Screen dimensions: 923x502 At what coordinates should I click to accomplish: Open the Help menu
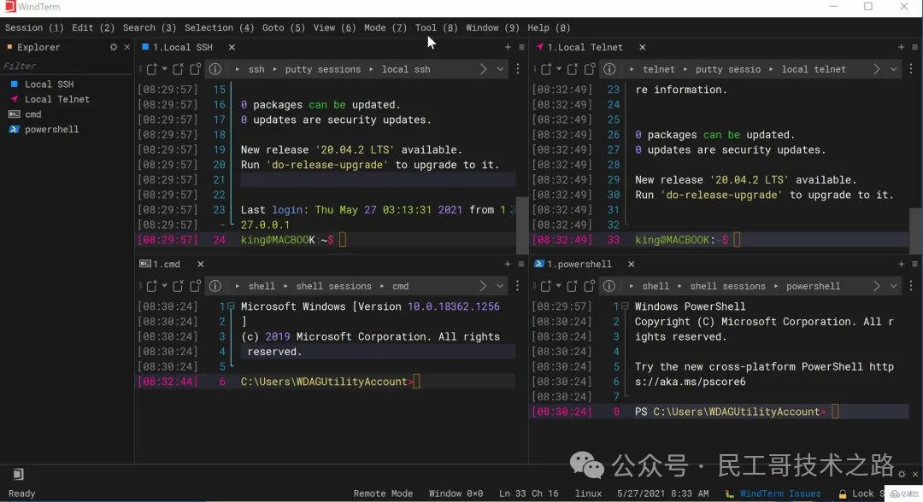point(549,27)
